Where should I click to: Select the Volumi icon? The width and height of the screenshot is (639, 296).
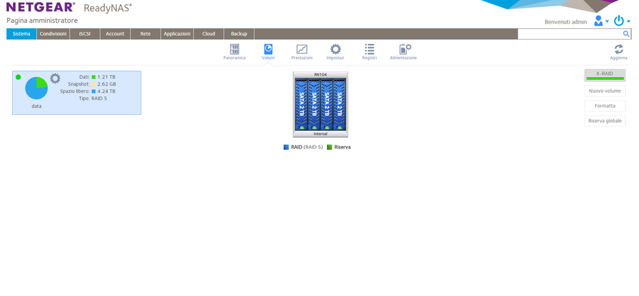[268, 49]
